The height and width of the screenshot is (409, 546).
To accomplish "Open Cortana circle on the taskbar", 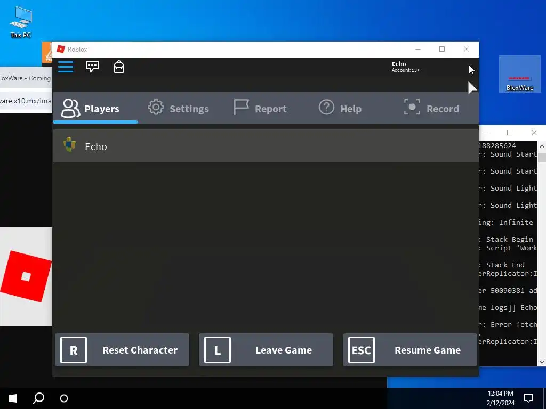I will [x=64, y=398].
